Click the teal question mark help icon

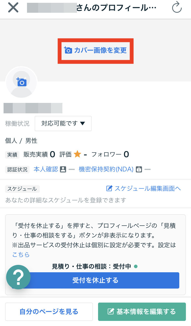18,277
